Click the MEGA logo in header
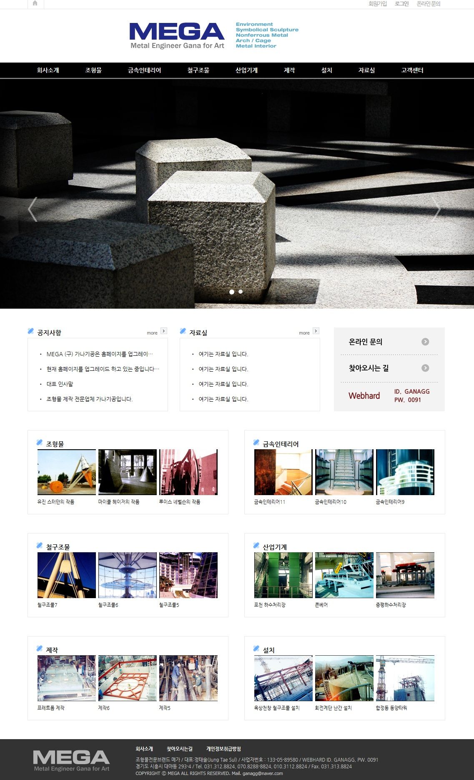 coord(177,35)
